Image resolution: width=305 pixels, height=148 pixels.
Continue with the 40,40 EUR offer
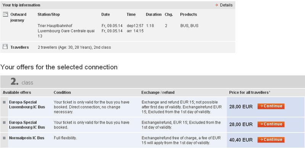coord(271,140)
